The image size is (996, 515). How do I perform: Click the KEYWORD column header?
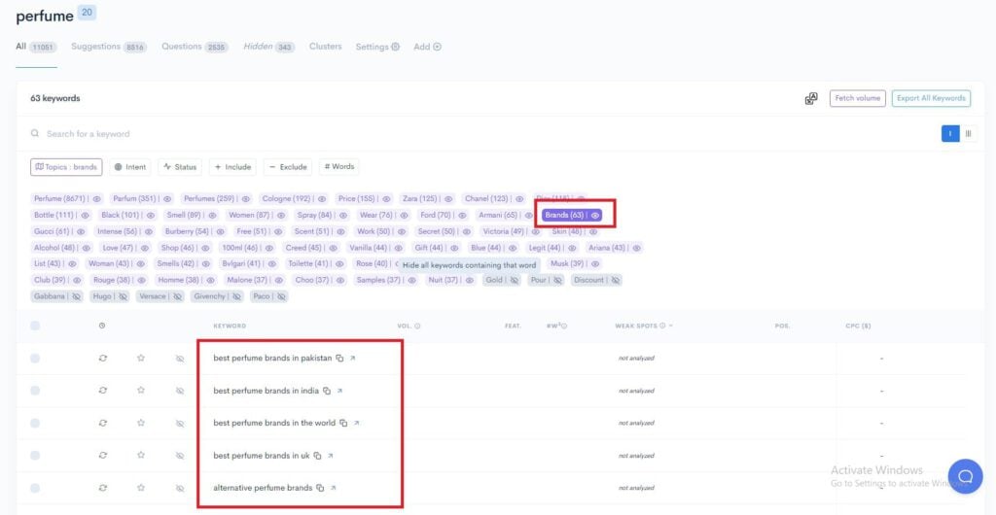[230, 326]
